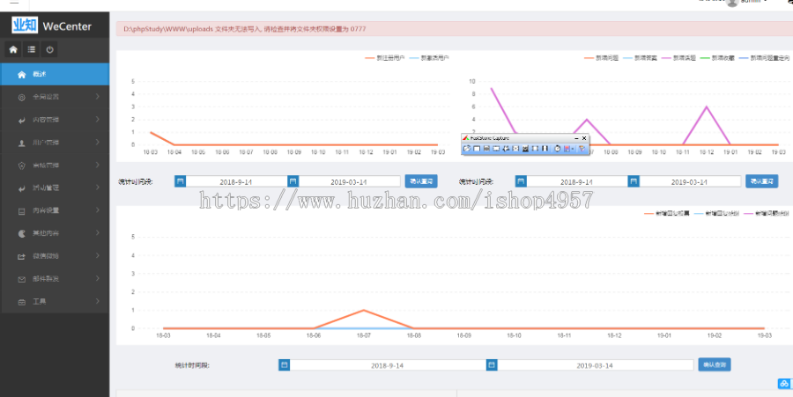
Task: Click calendar icon before user chart's 2019-03-14 date
Action: (x=293, y=181)
